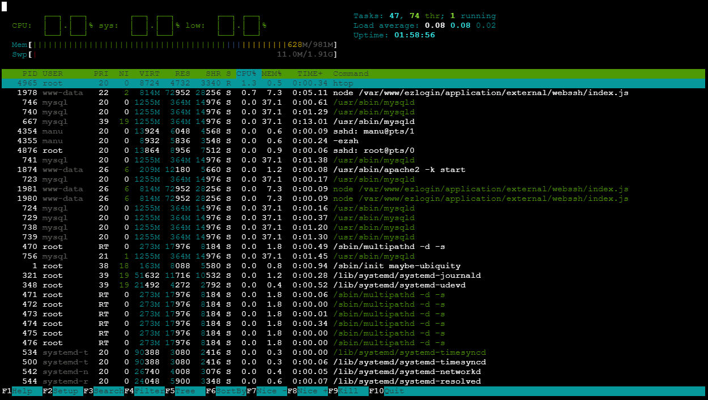Screen dimensions: 708x400
Task: Select apache2 -k start process row
Action: pyautogui.click(x=353, y=170)
